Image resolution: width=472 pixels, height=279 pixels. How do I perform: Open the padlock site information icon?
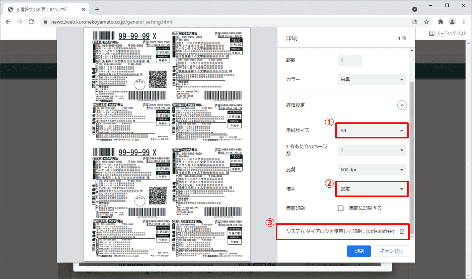pos(45,22)
